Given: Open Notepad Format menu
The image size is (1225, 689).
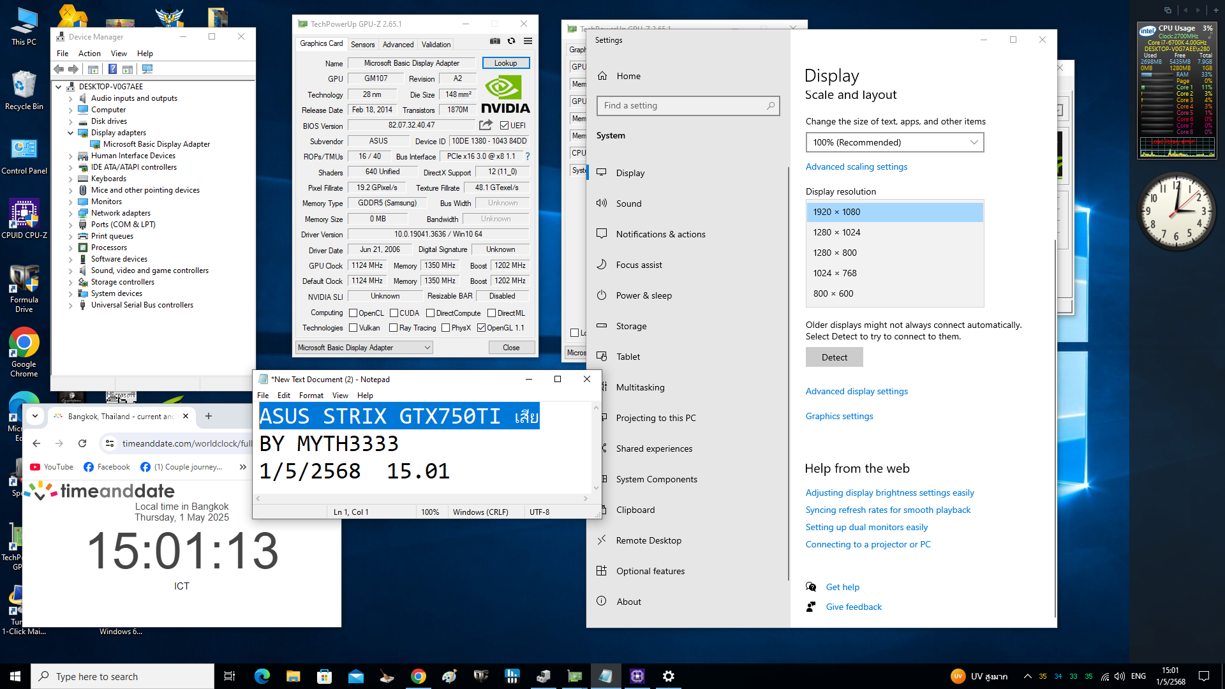Looking at the screenshot, I should (311, 396).
